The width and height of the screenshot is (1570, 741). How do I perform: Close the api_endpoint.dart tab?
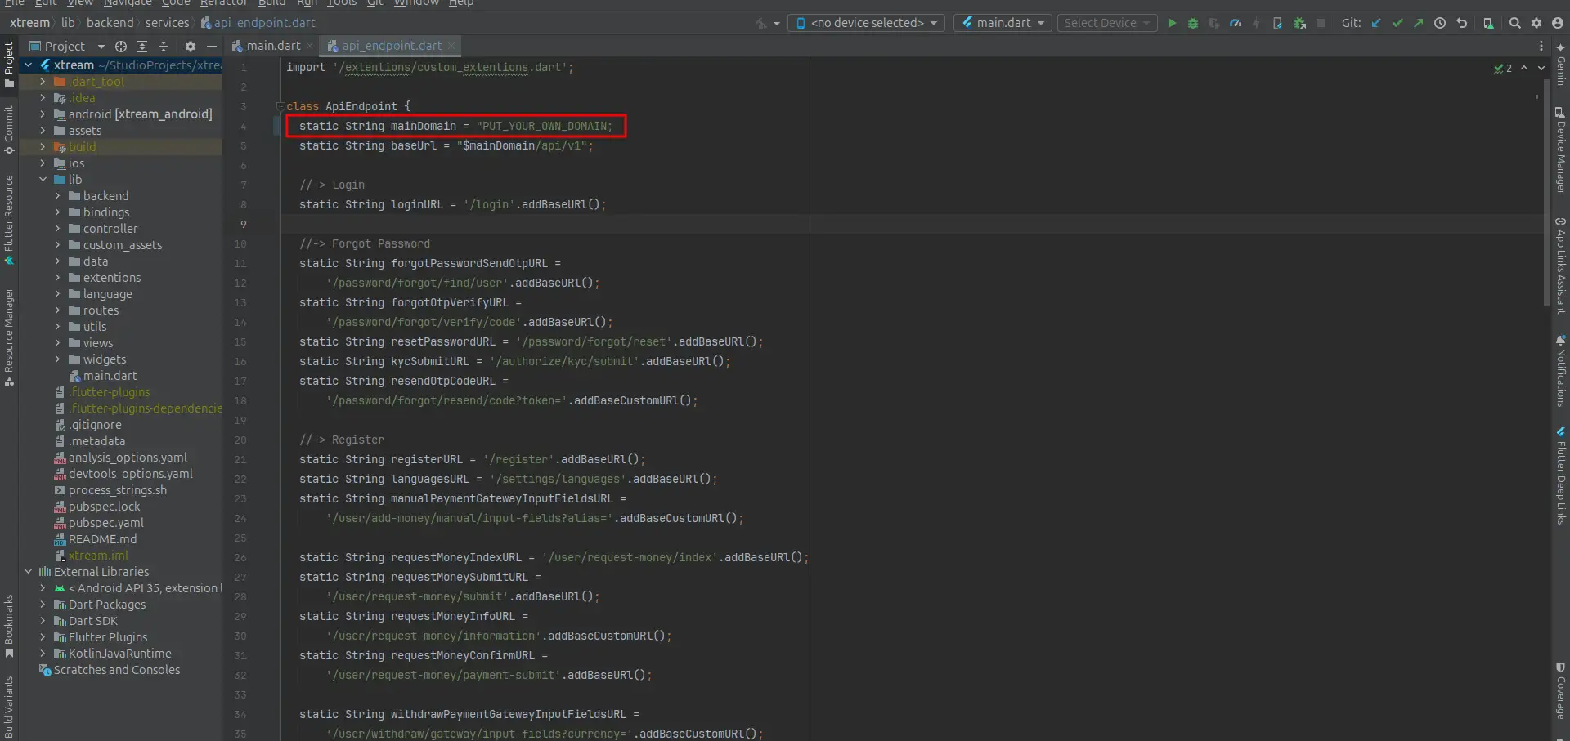[x=451, y=46]
